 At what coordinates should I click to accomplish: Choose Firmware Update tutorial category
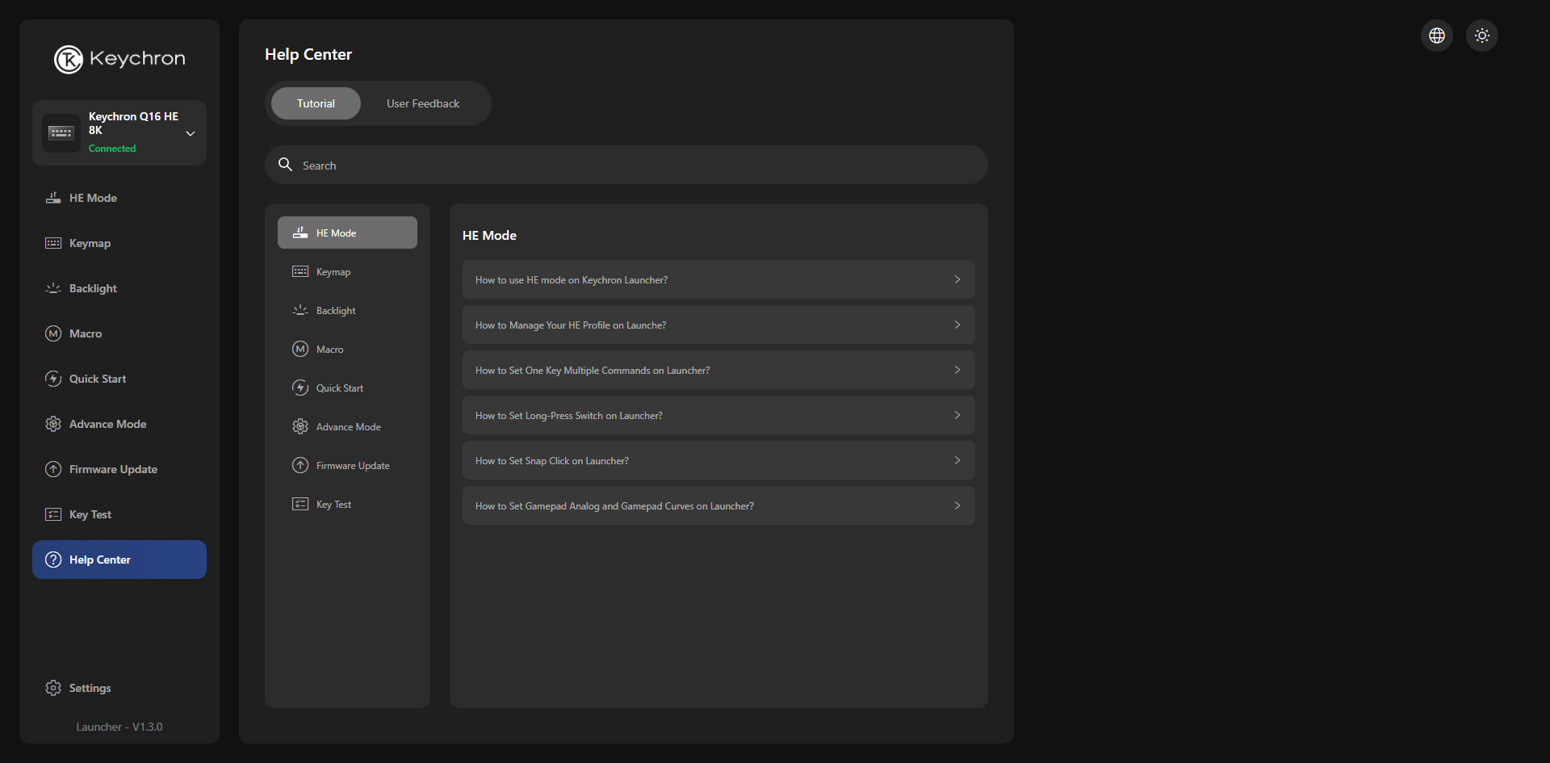352,466
